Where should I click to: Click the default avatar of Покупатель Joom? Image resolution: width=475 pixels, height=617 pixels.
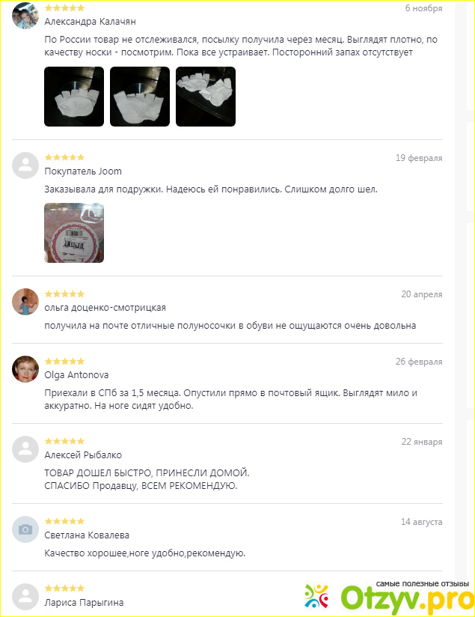tap(25, 165)
